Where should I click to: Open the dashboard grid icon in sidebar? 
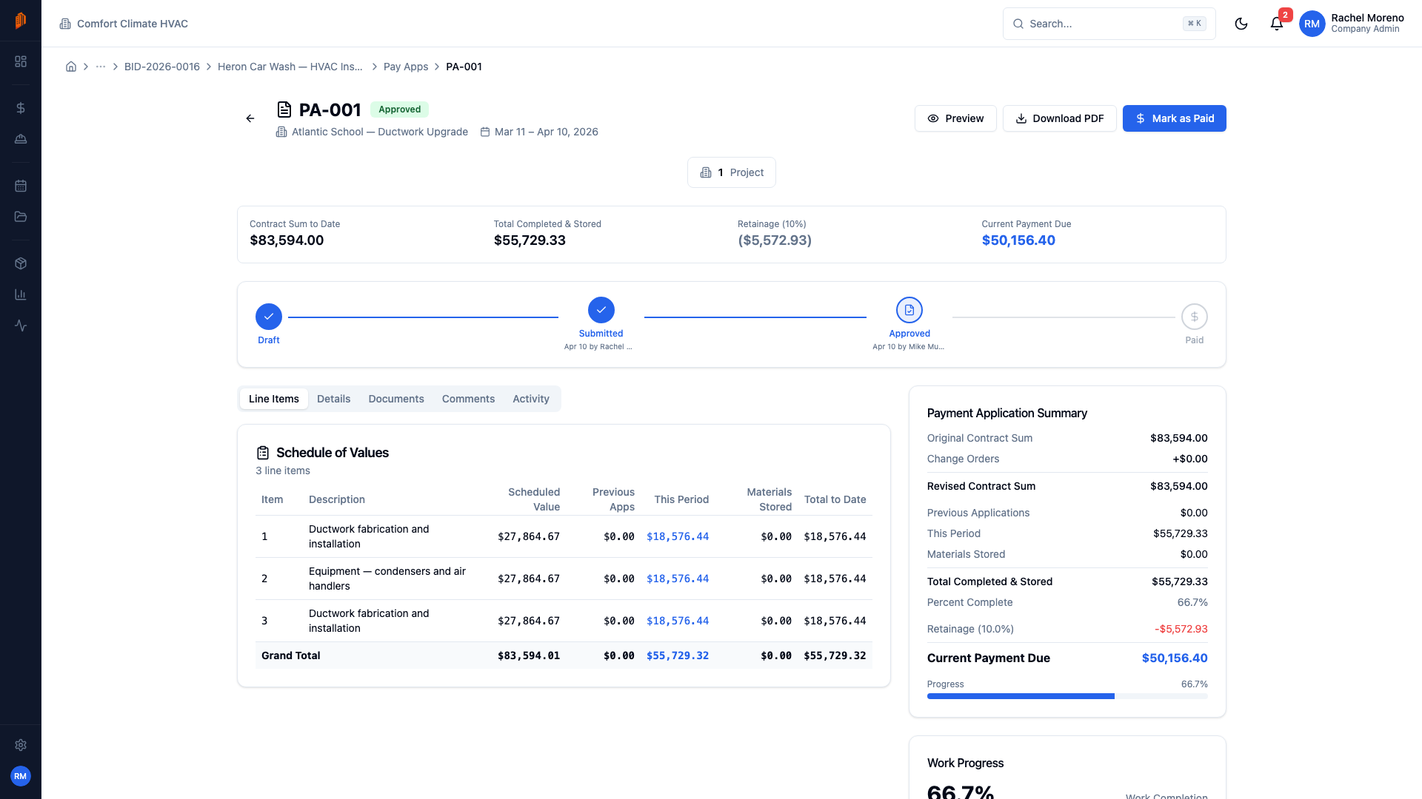click(21, 62)
